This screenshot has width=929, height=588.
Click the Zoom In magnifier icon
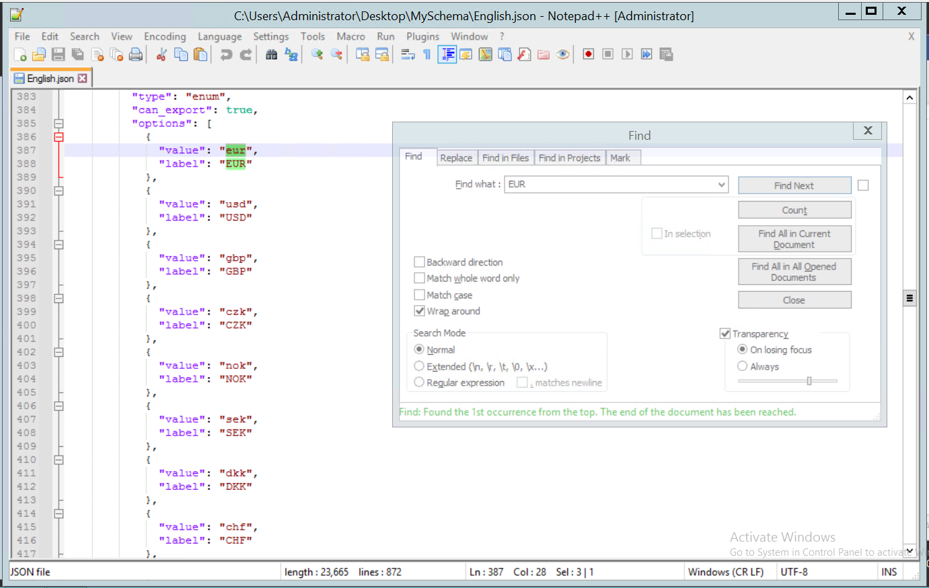317,55
